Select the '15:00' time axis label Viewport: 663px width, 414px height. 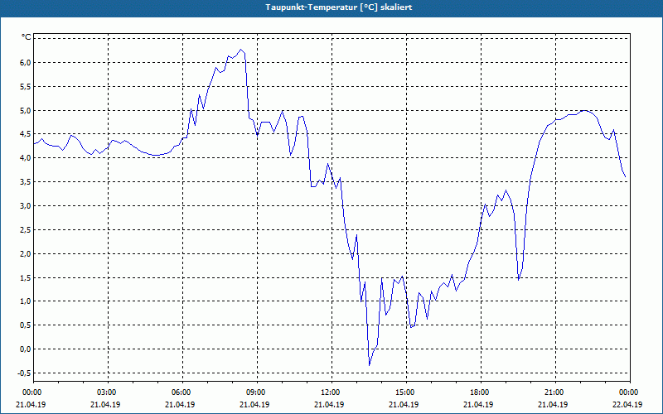(x=404, y=392)
